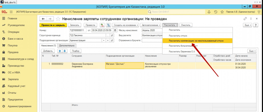
Task: Move row down with blue arrow
Action: tap(65, 51)
